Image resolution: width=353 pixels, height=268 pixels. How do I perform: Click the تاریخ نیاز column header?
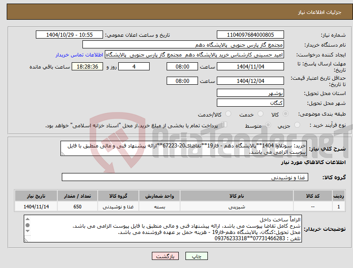point(36,196)
